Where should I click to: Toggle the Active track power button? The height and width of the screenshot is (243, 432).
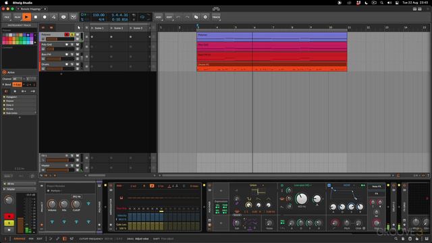pyautogui.click(x=5, y=72)
